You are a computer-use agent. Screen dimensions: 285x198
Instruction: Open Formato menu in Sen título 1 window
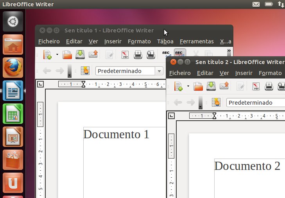139,41
